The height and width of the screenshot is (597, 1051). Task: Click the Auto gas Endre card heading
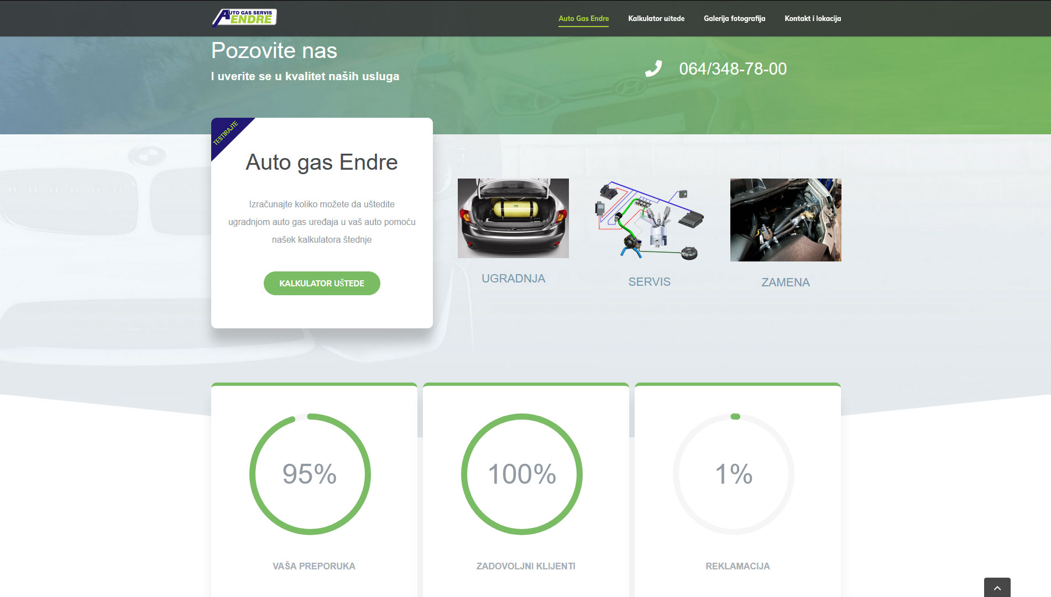[x=321, y=163]
